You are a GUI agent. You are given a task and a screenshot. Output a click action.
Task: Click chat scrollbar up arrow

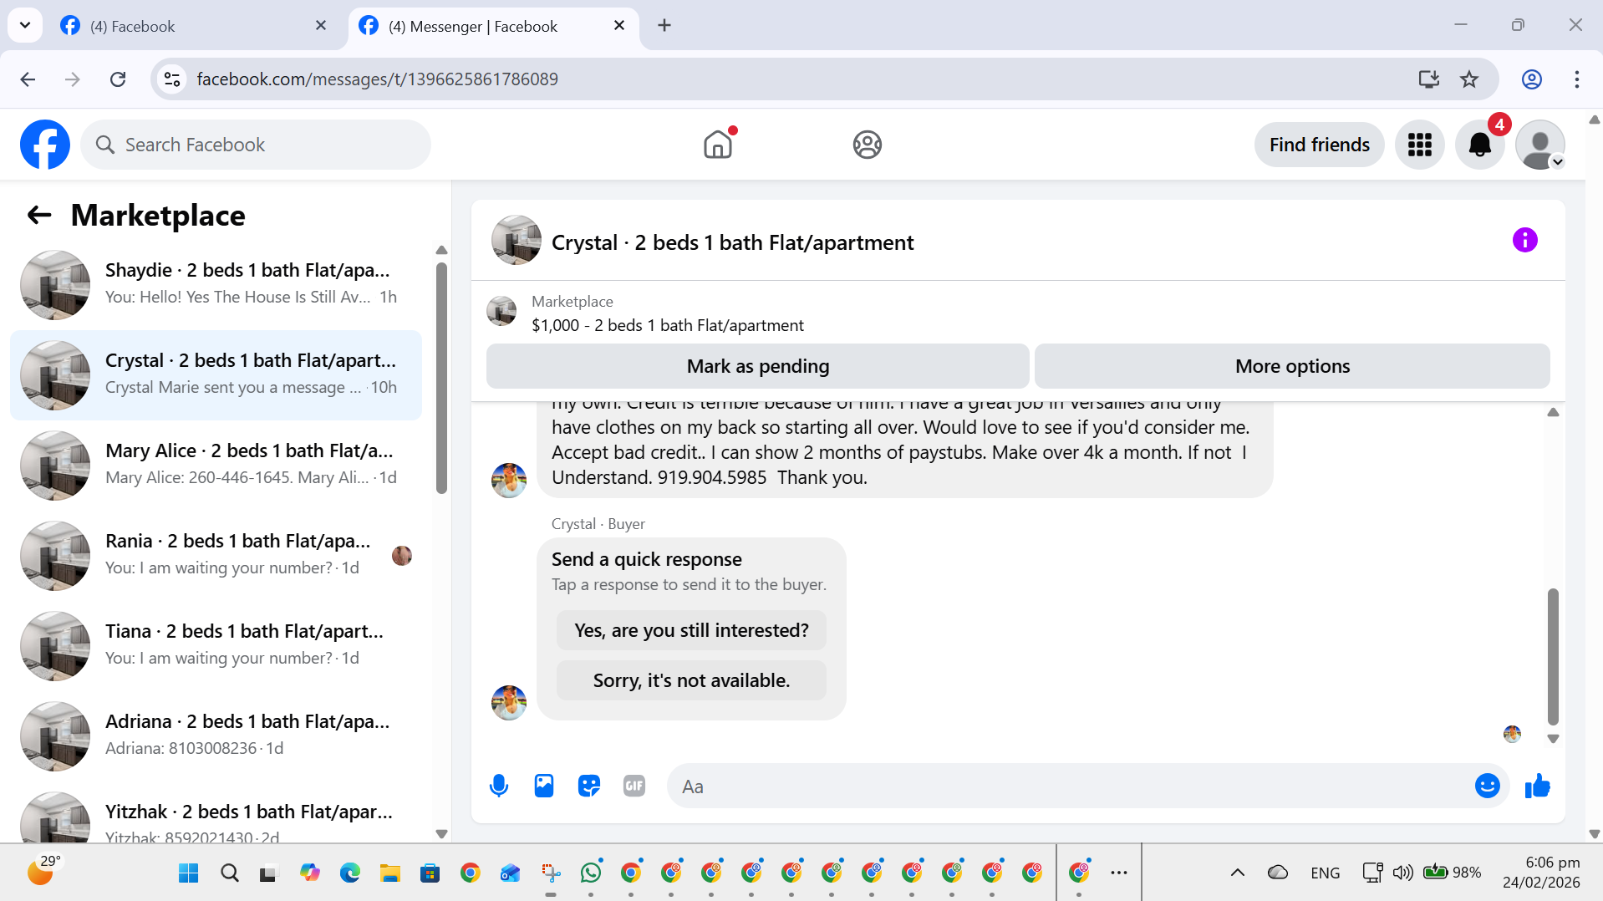[1553, 412]
